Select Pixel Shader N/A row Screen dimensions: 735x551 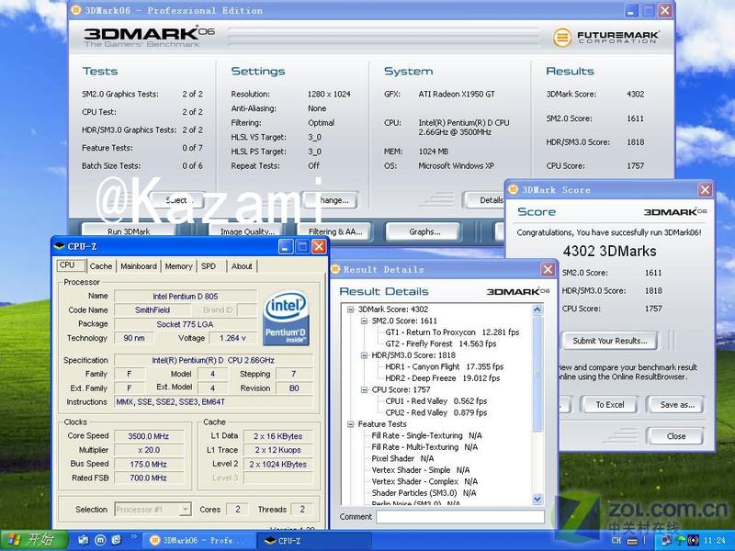pyautogui.click(x=402, y=458)
